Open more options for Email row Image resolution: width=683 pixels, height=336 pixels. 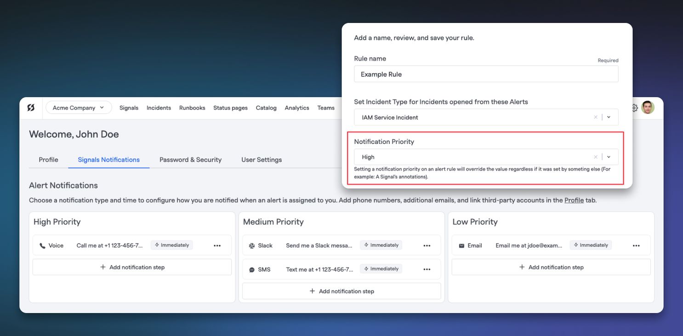coord(636,245)
